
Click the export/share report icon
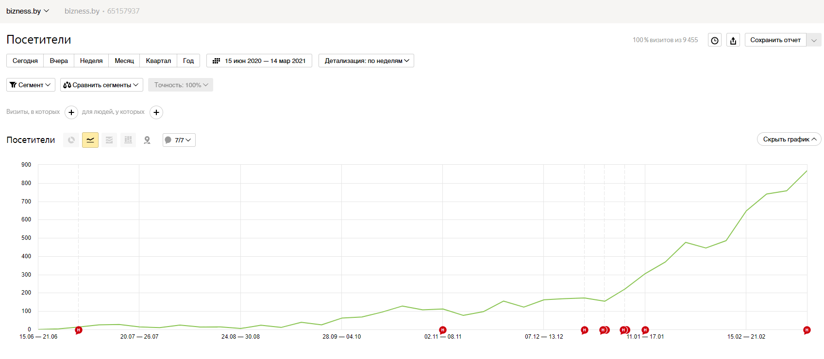[x=733, y=40]
